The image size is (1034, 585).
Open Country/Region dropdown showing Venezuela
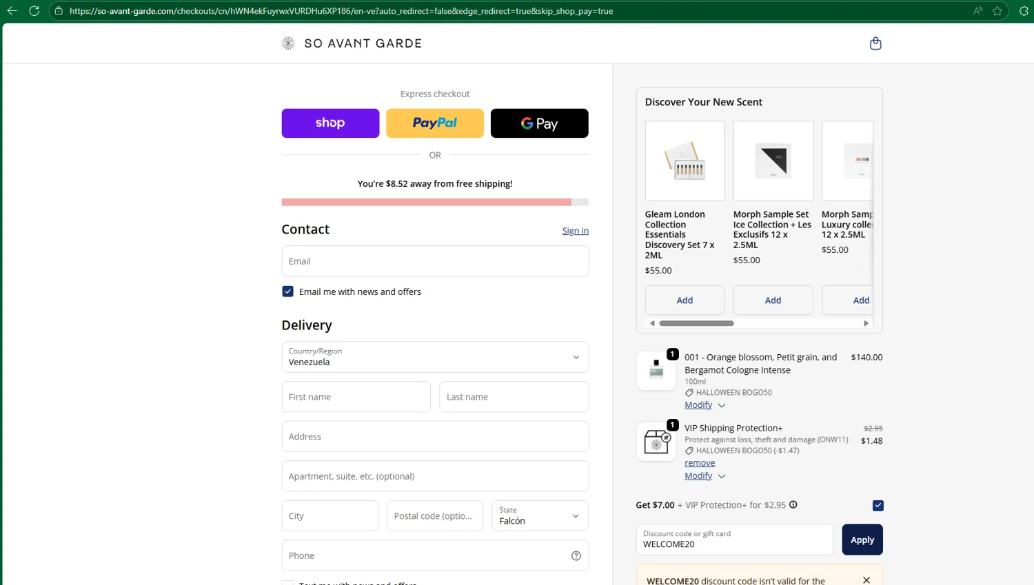coord(435,357)
